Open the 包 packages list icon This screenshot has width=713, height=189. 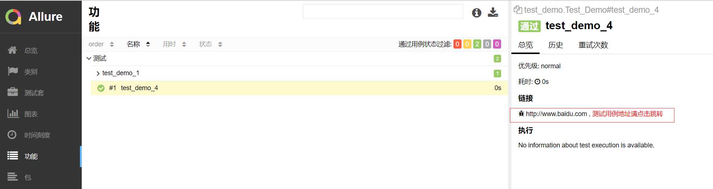pyautogui.click(x=12, y=177)
